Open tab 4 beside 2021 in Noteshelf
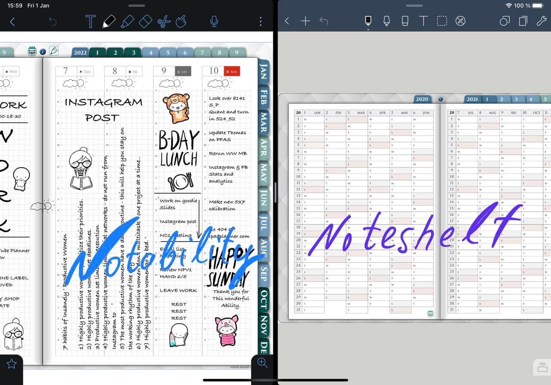 click(530, 99)
